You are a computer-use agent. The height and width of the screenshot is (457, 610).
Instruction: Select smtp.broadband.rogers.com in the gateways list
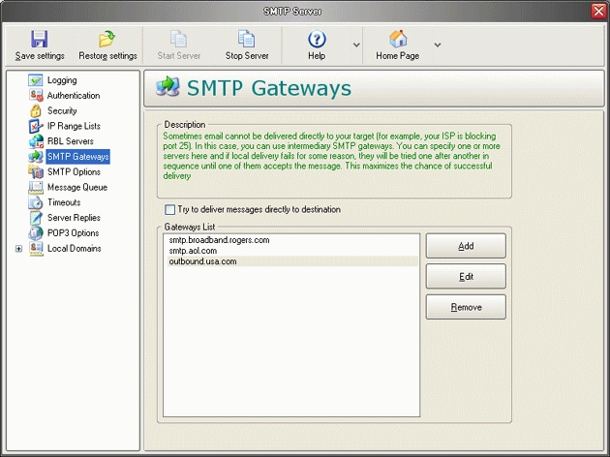pyautogui.click(x=219, y=239)
